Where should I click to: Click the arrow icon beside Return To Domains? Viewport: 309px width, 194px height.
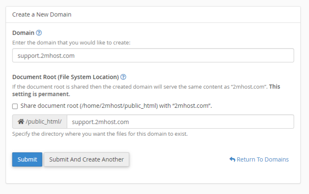(232, 159)
